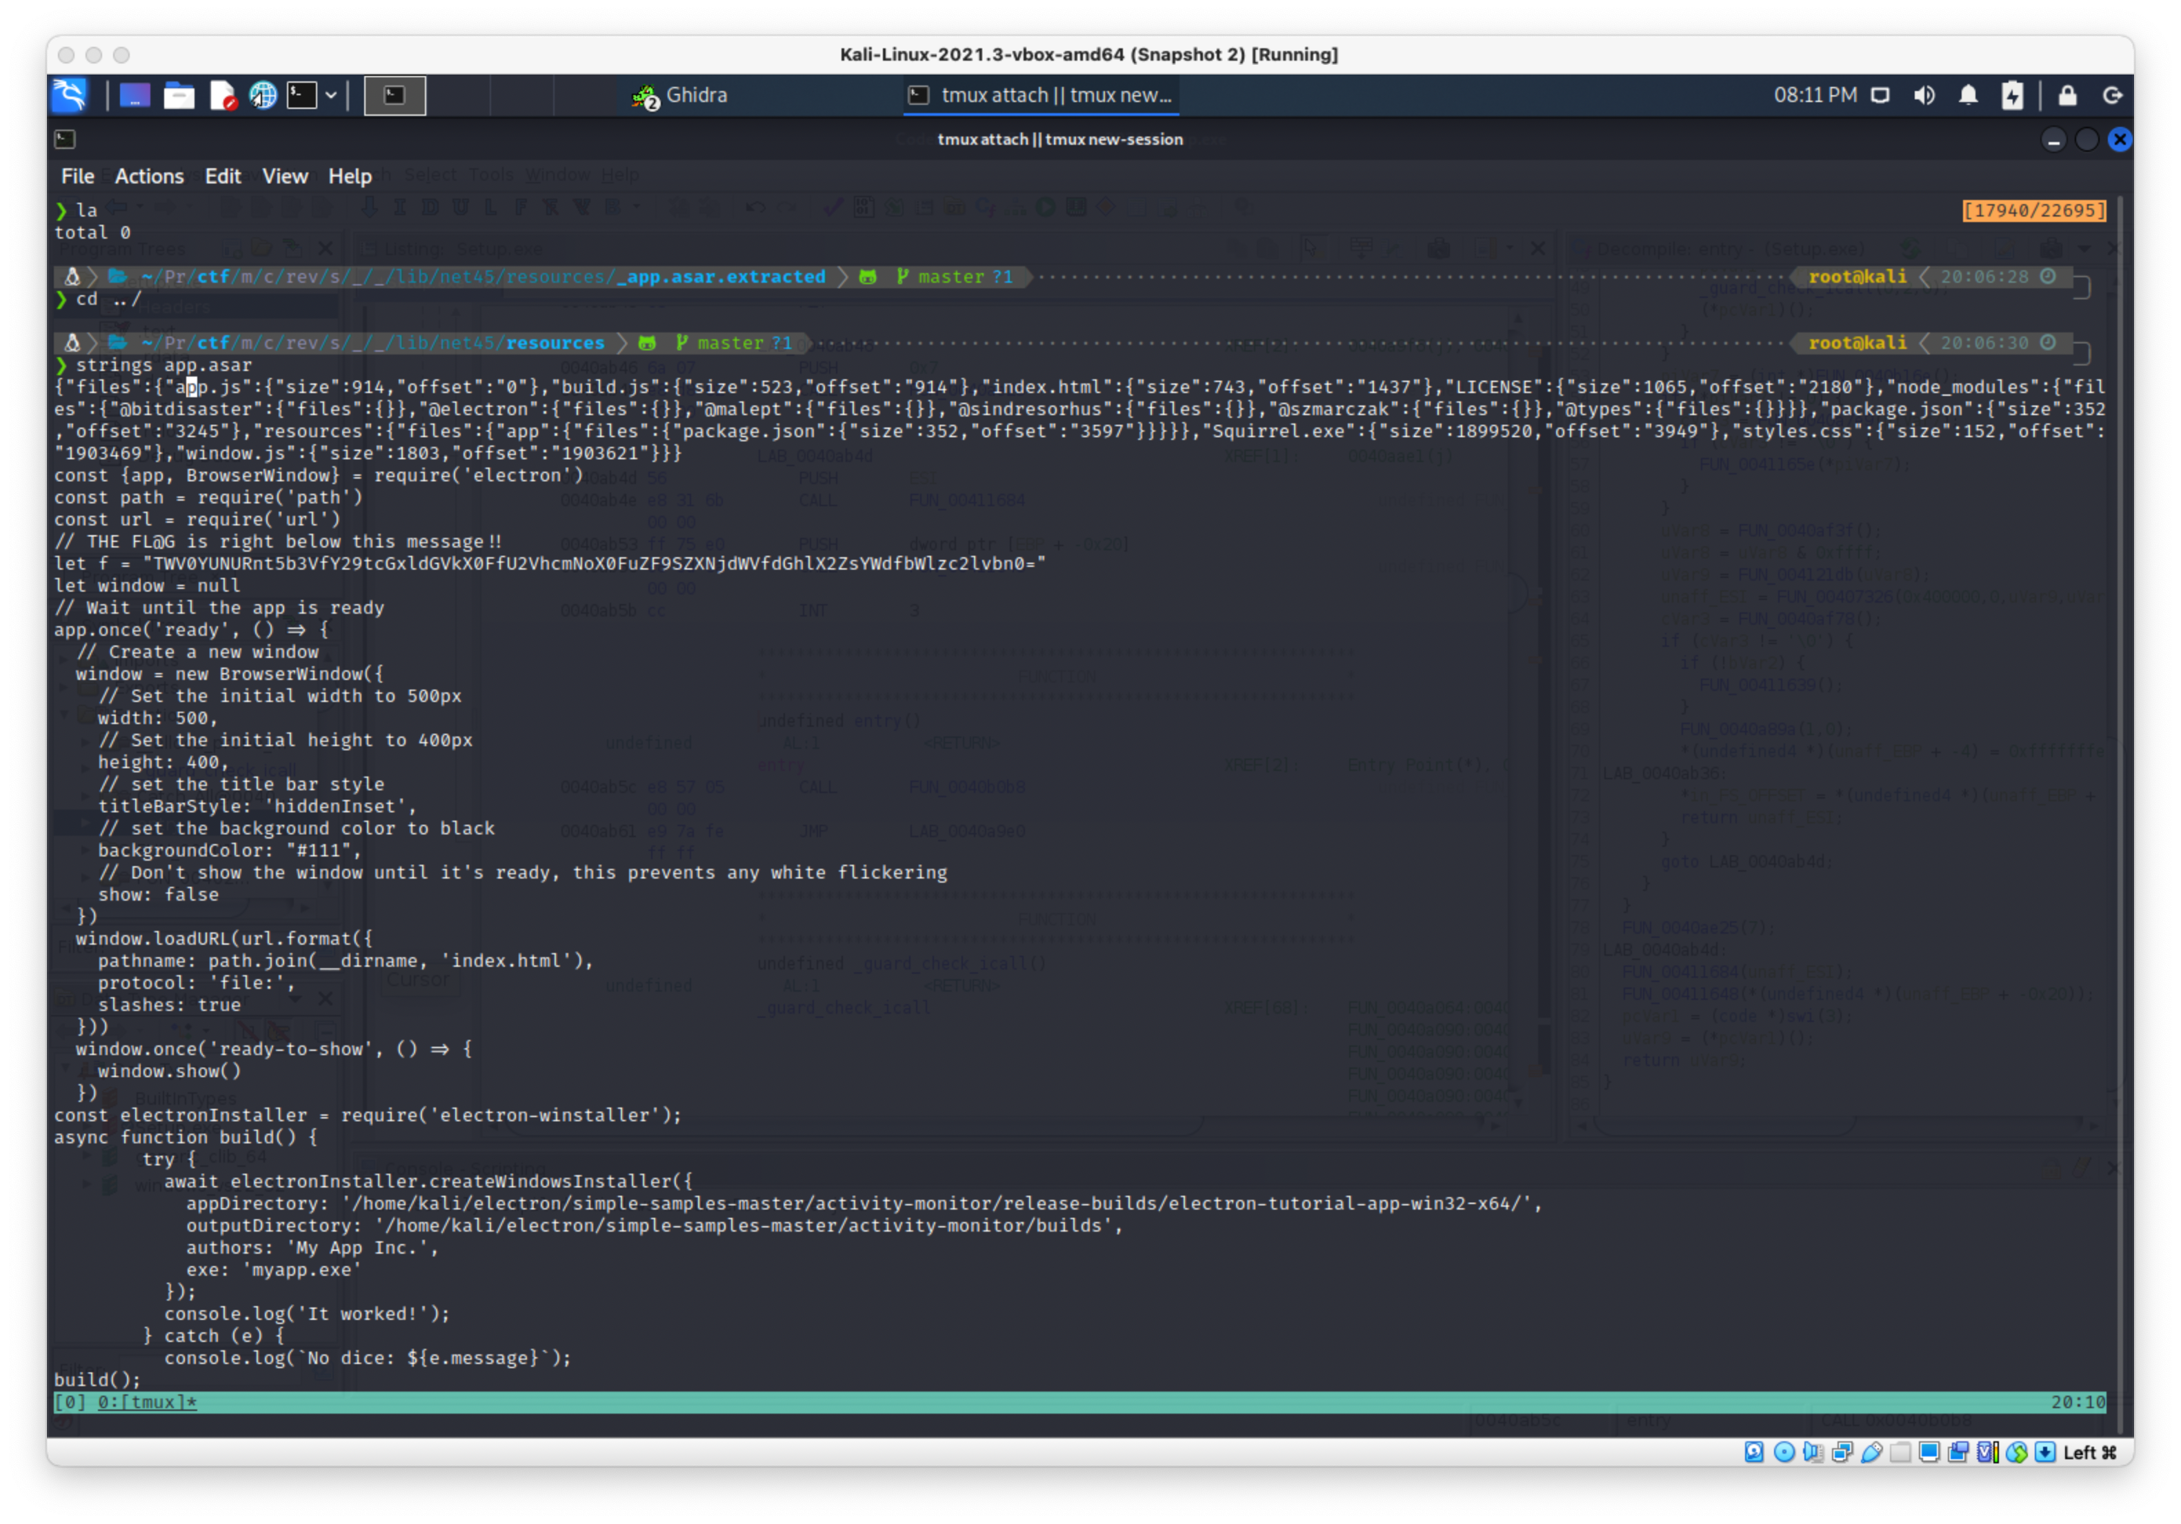Screen dimensions: 2181x1524
Task: Open the View menu
Action: (285, 176)
